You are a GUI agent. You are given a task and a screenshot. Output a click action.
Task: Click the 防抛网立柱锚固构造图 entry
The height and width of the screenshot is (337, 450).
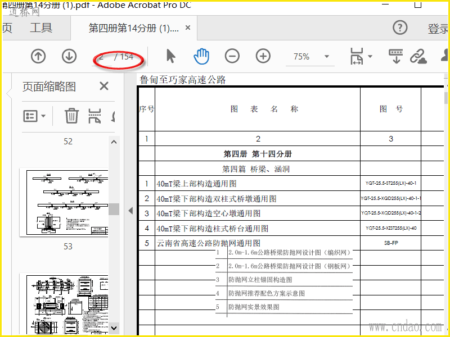pos(260,280)
